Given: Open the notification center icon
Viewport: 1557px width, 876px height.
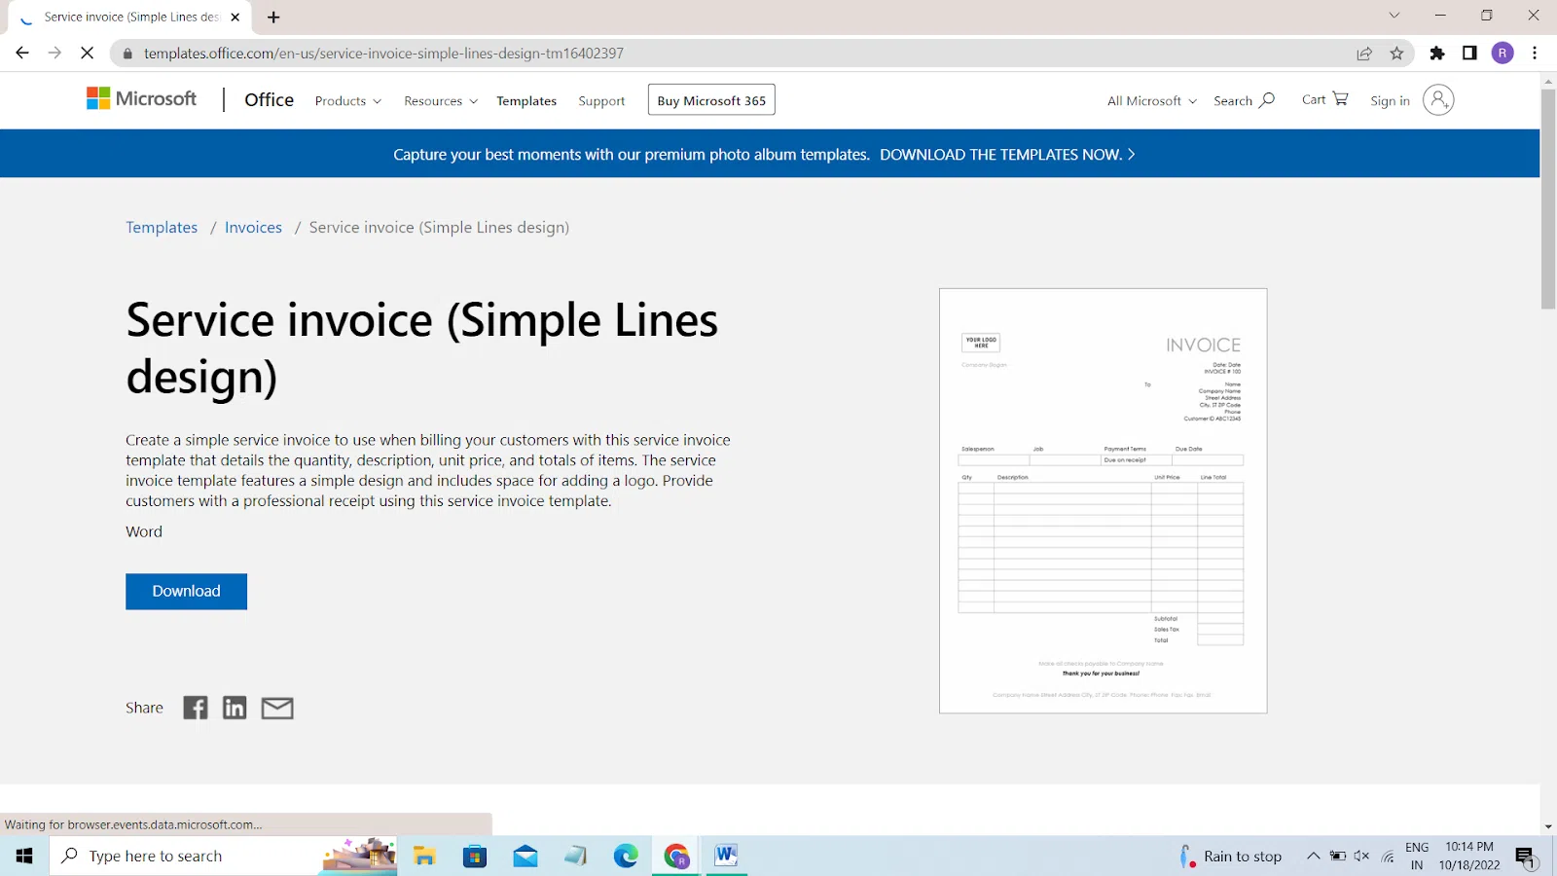Looking at the screenshot, I should click(1525, 857).
